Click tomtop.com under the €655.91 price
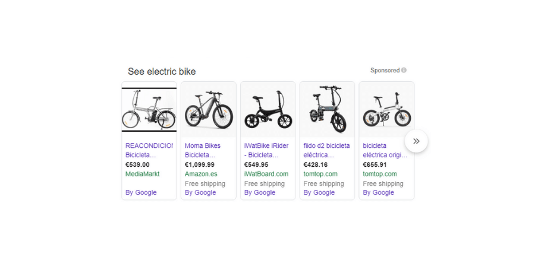Screen dimensions: 535x267 click(380, 174)
